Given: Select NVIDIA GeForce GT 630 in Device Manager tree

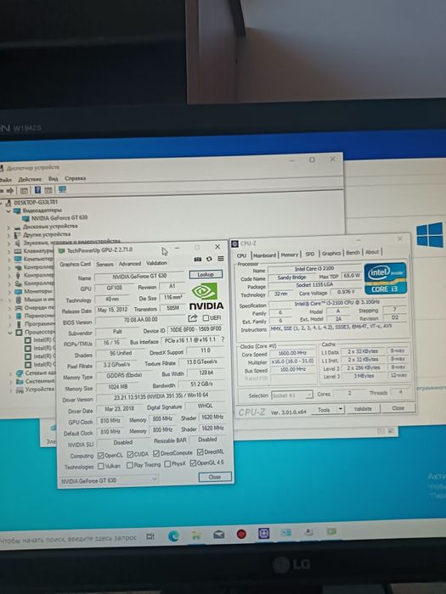Looking at the screenshot, I should pyautogui.click(x=59, y=218).
